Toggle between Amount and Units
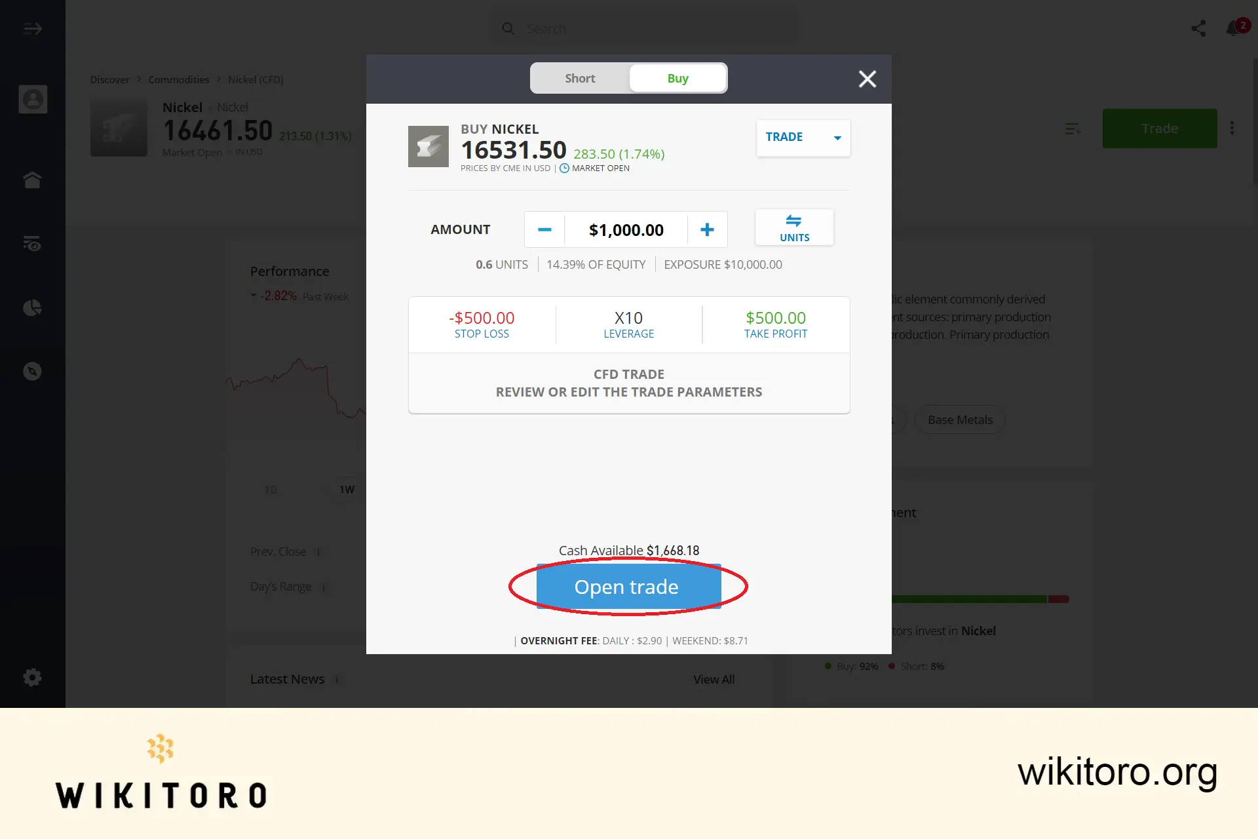Image resolution: width=1258 pixels, height=839 pixels. 795,229
